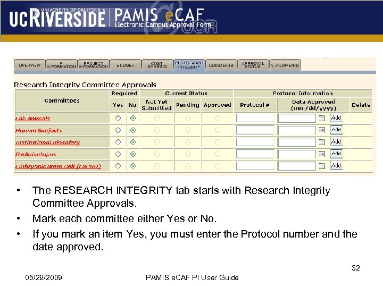Select Yes for Lab Animals required

[118, 118]
